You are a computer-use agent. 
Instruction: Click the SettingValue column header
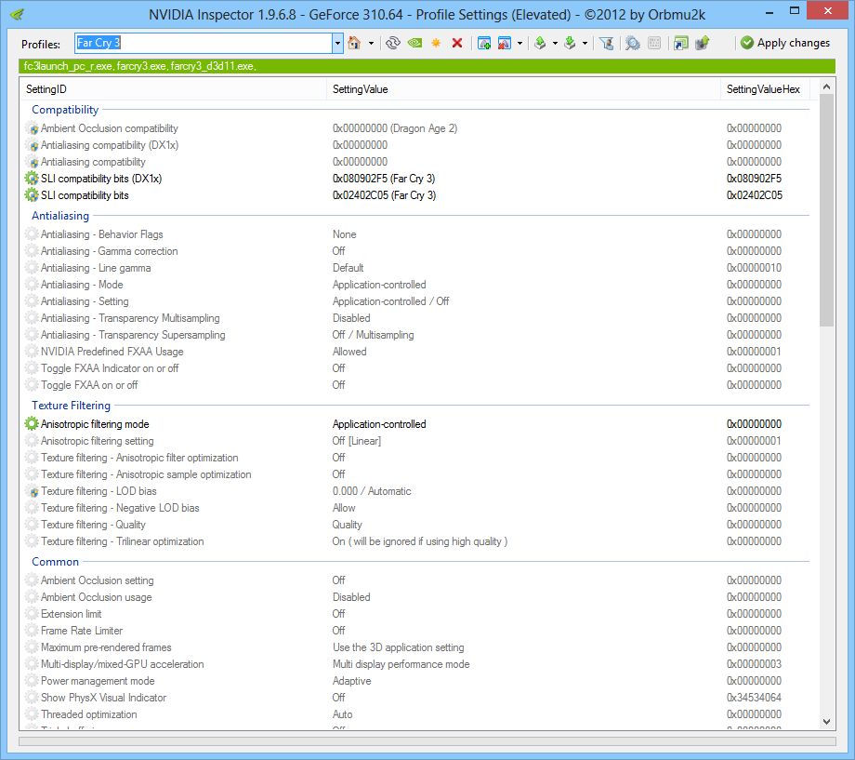(x=523, y=89)
